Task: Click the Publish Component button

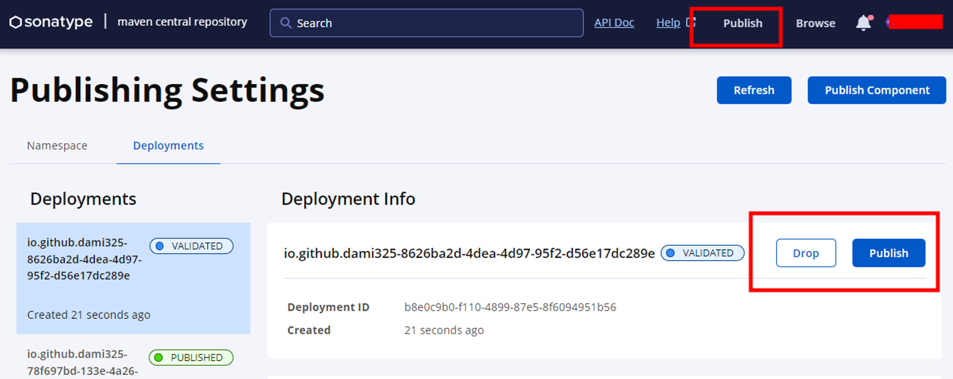Action: pyautogui.click(x=877, y=90)
